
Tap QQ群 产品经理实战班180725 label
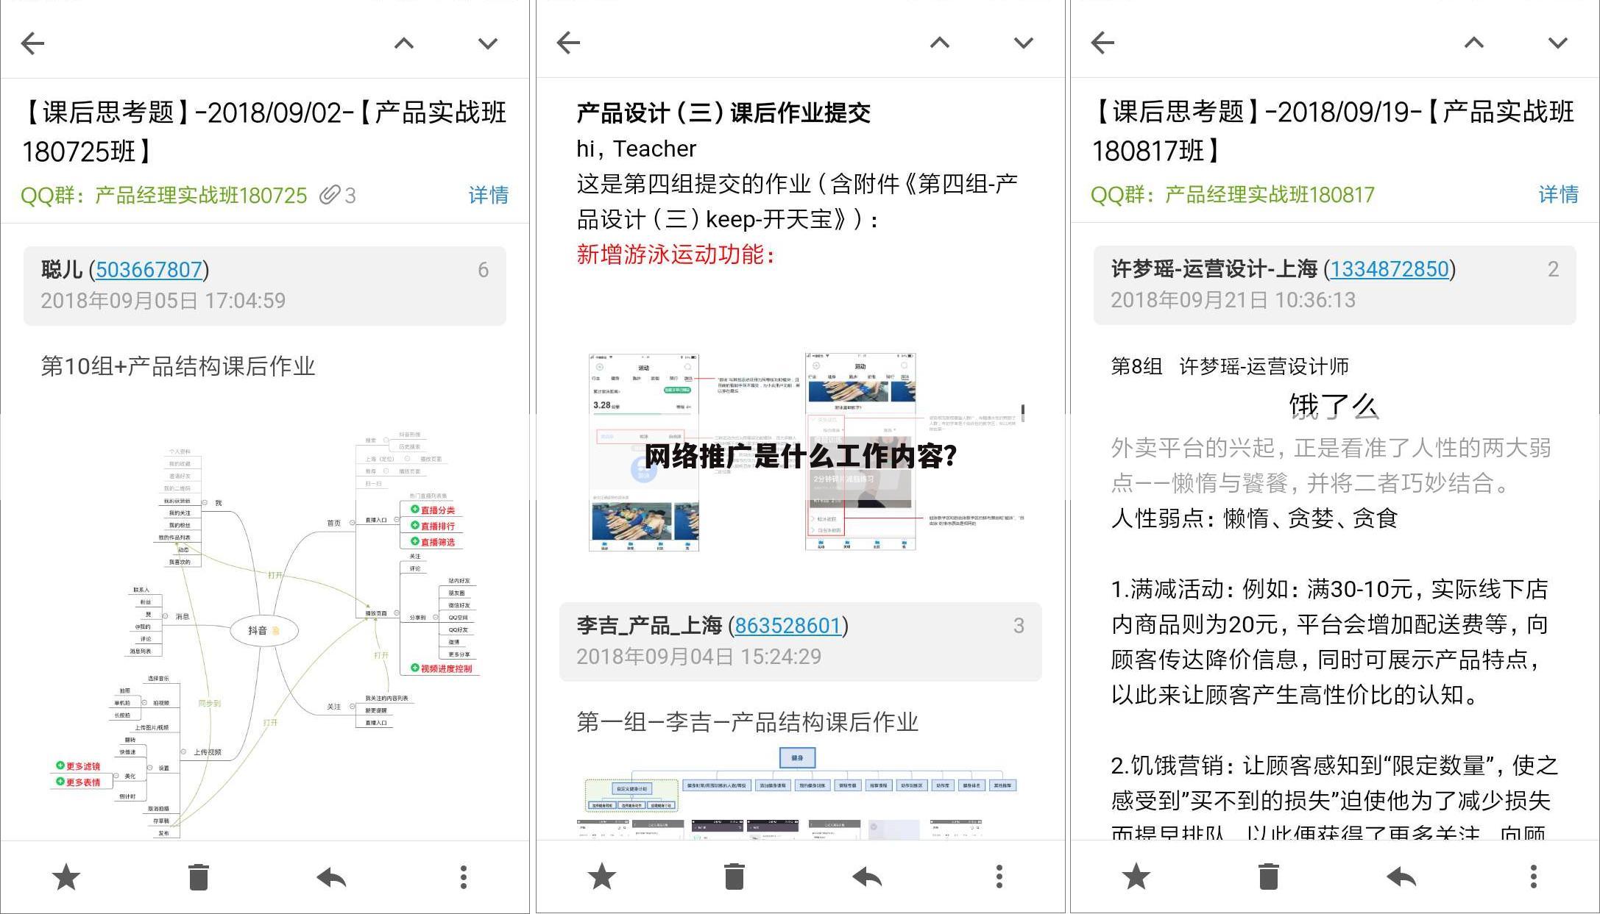[x=164, y=195]
